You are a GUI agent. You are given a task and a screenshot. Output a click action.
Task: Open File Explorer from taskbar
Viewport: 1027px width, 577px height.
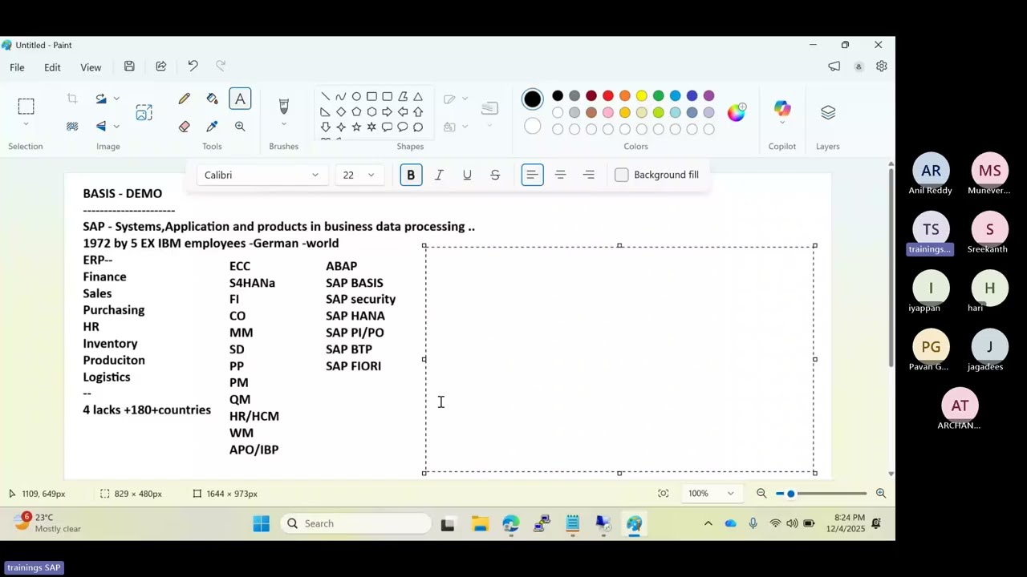coord(480,523)
